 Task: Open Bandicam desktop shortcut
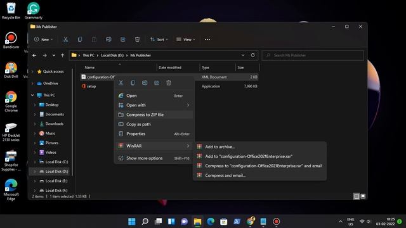pyautogui.click(x=11, y=41)
